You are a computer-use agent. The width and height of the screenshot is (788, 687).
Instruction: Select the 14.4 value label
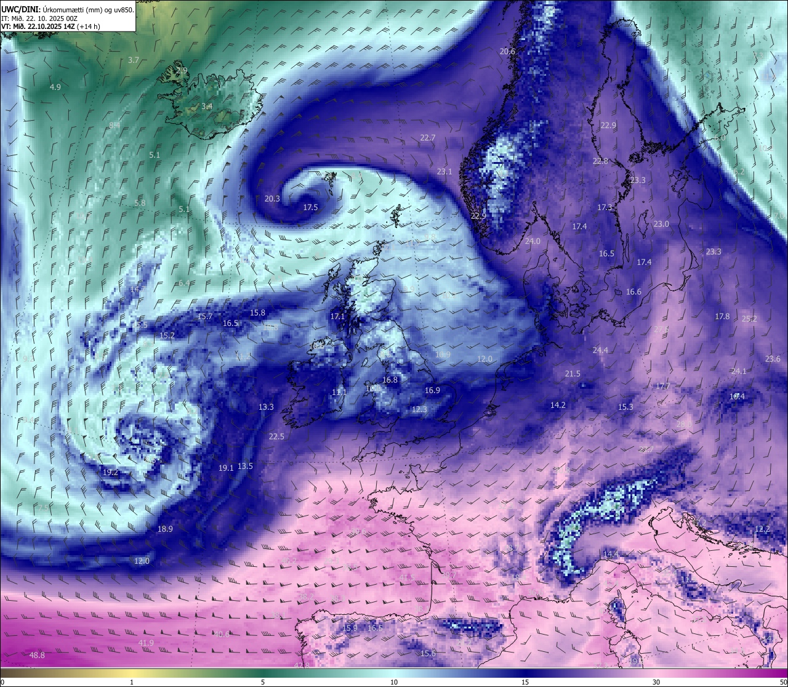[x=609, y=555]
